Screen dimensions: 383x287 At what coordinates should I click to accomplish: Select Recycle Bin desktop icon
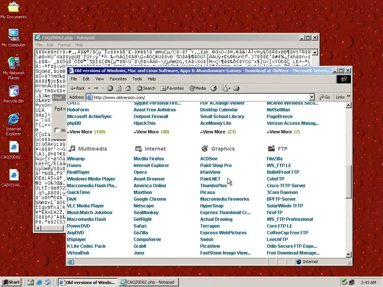(13, 94)
